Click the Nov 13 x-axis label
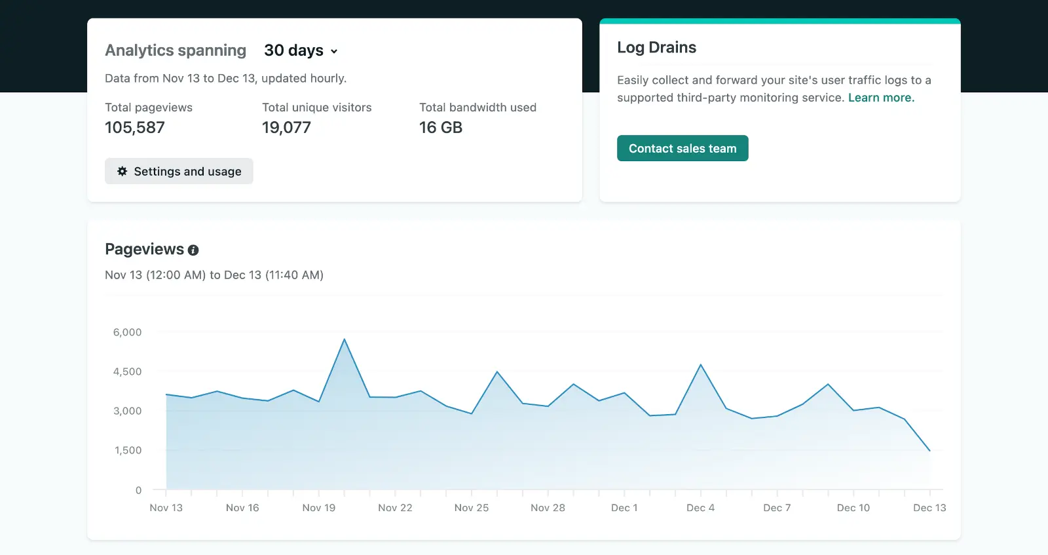The image size is (1048, 555). click(x=166, y=508)
